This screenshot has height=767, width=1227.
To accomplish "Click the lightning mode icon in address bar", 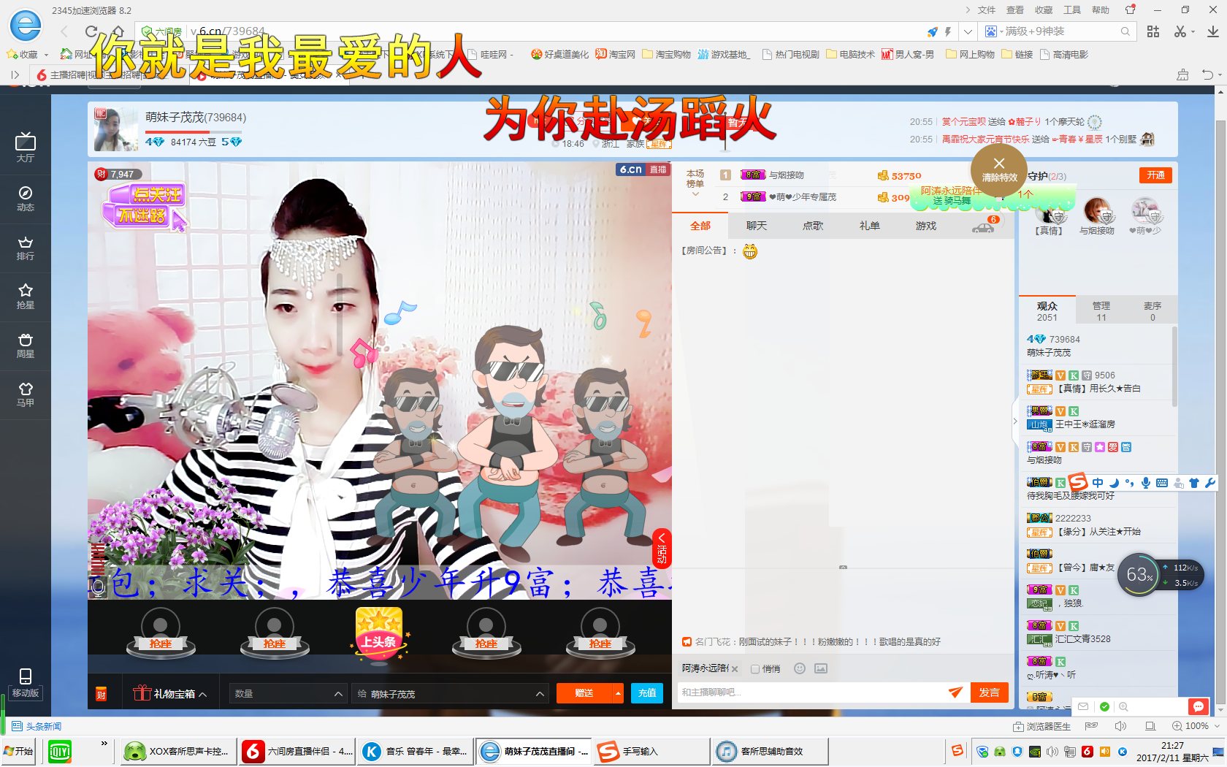I will point(948,32).
